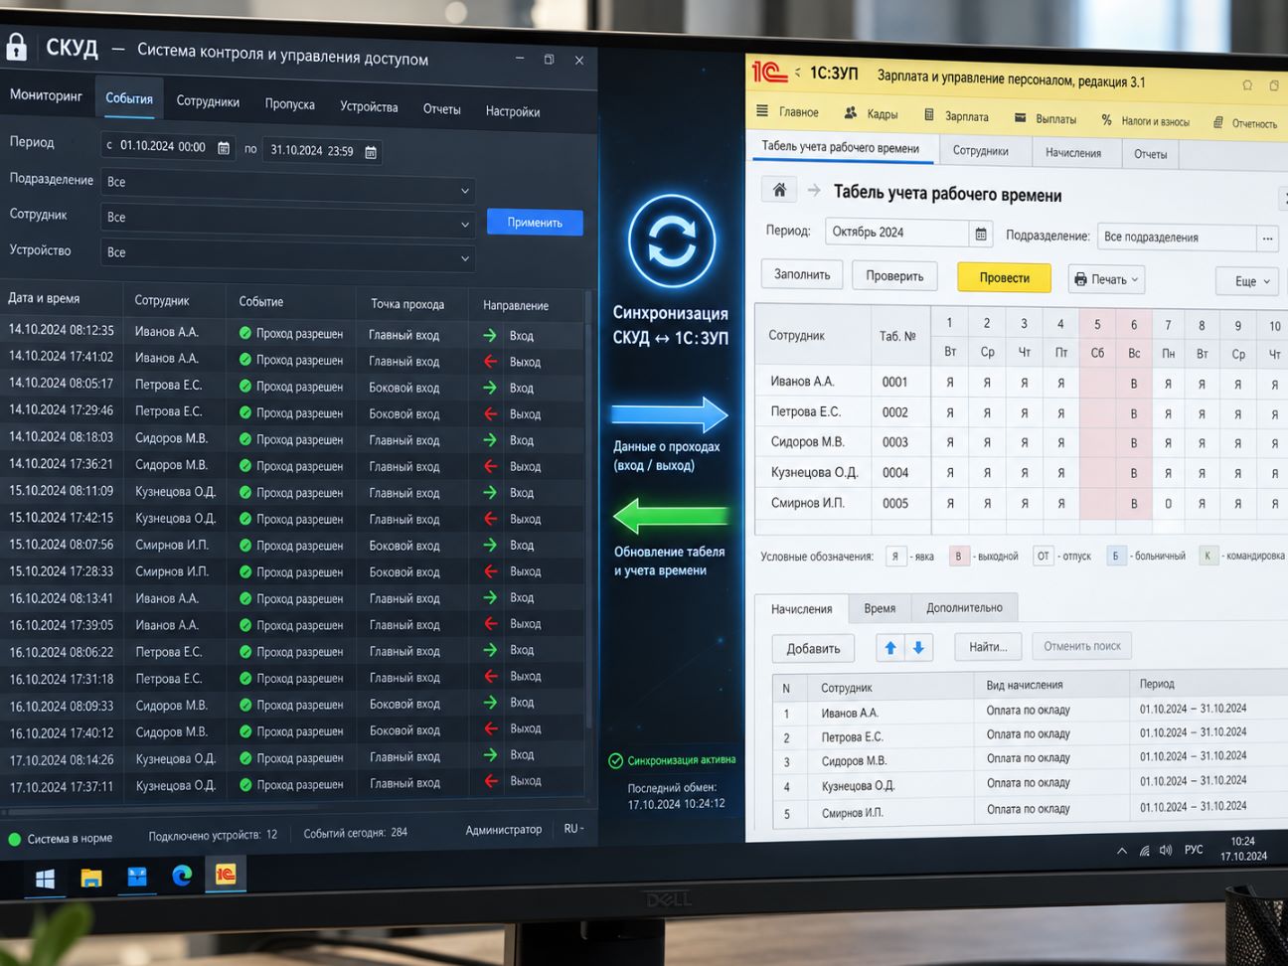Open the Печать dropdown button
The width and height of the screenshot is (1288, 966).
pyautogui.click(x=1107, y=279)
